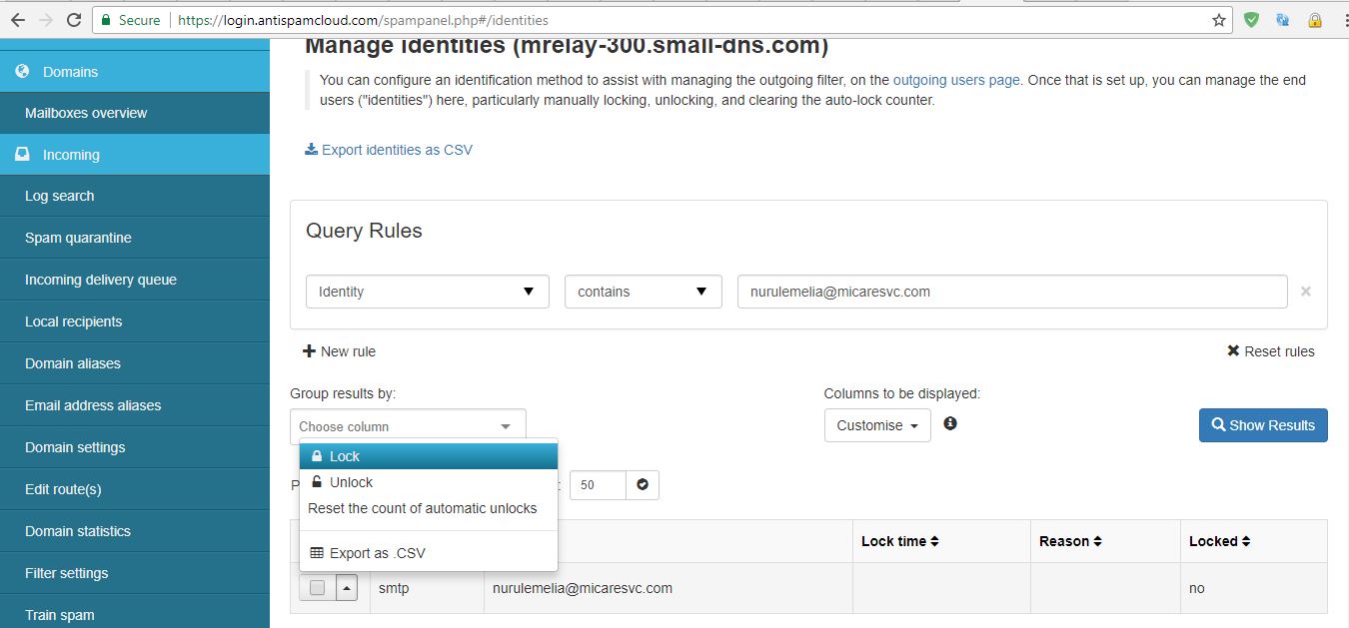This screenshot has width=1349, height=628.
Task: Remove the Identity query rule with X
Action: point(1305,292)
